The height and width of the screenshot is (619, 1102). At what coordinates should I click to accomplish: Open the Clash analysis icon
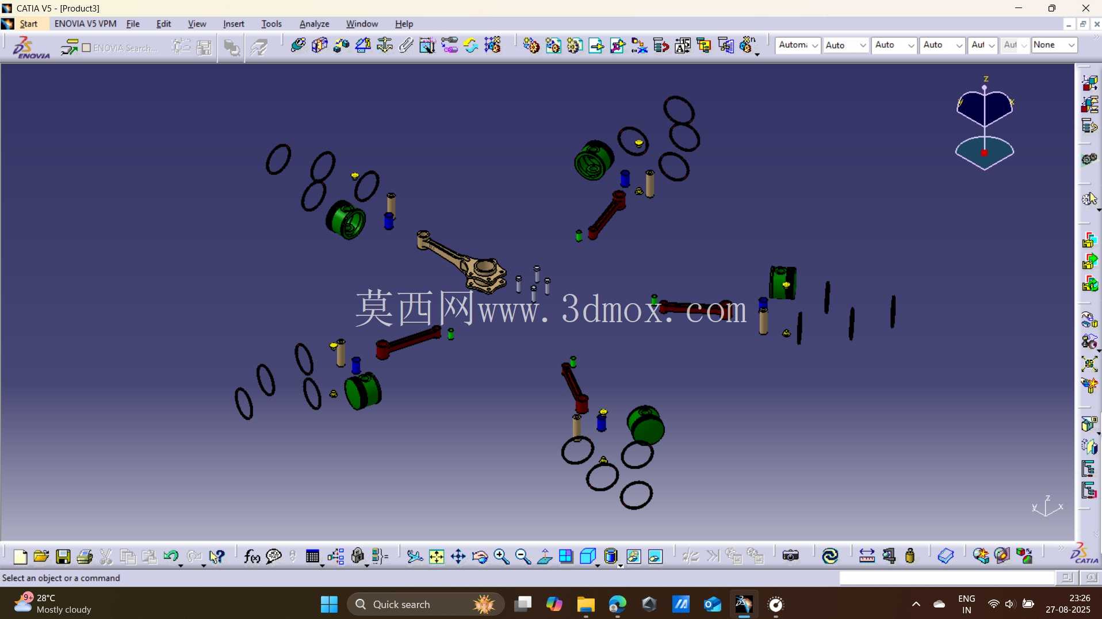[981, 556]
